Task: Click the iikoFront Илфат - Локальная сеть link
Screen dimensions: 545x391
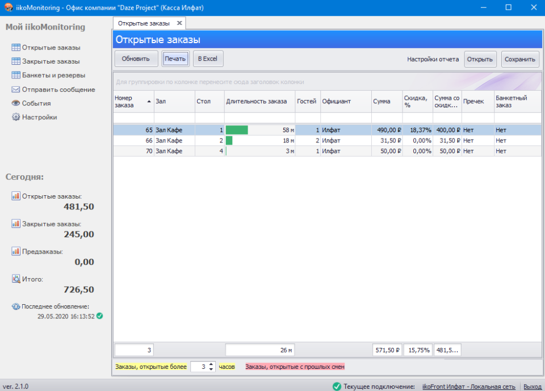Action: pyautogui.click(x=468, y=386)
